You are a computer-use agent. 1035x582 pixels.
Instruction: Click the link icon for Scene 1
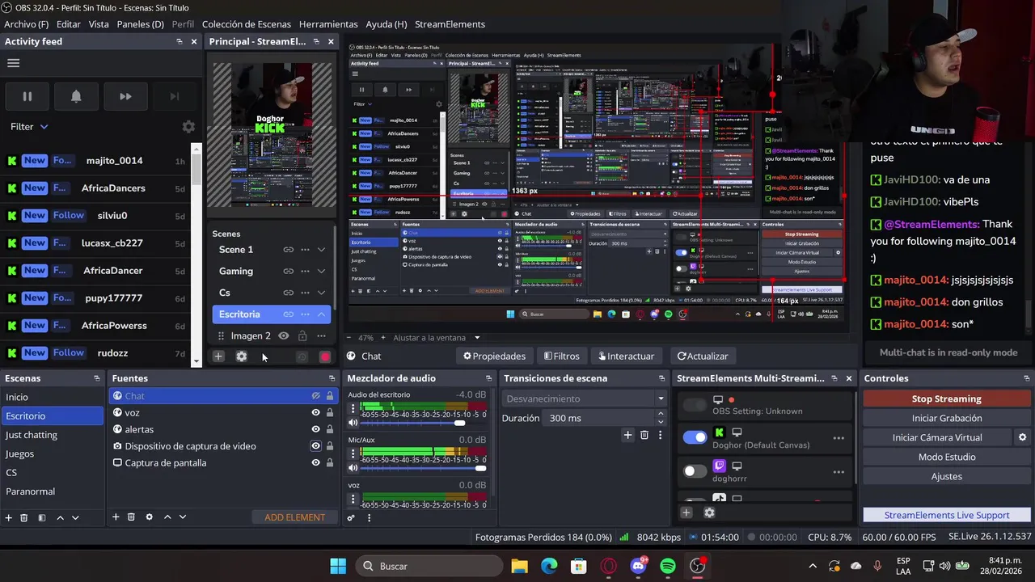(x=288, y=250)
